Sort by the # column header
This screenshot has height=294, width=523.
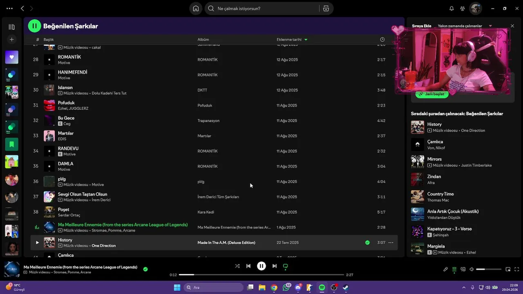point(38,40)
